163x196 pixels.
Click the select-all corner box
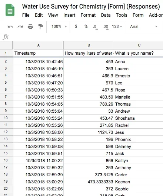coord(6,45)
